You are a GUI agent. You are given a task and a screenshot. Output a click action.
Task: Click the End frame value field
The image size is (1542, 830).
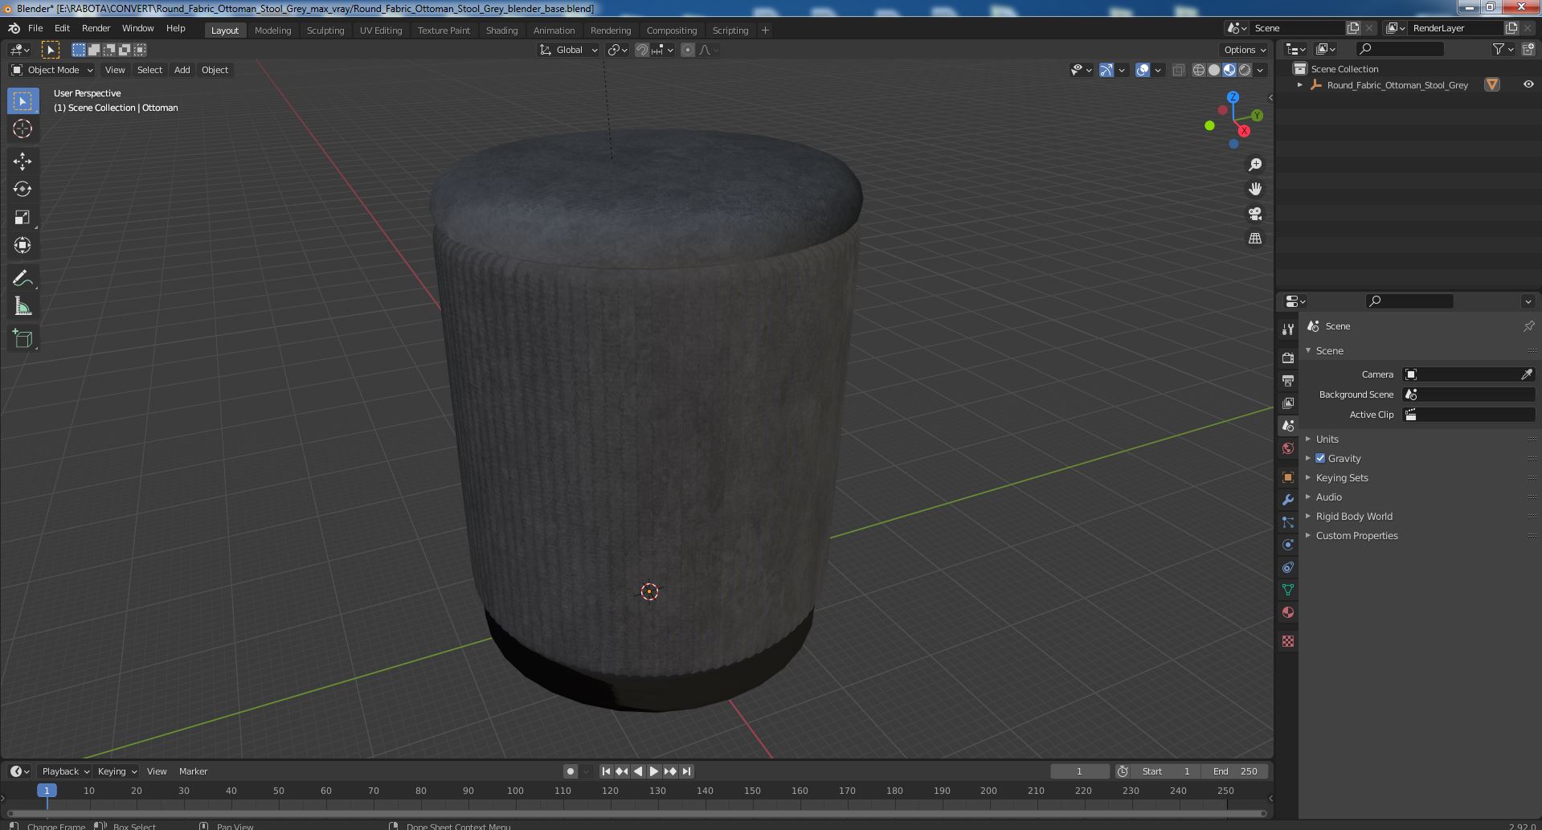pyautogui.click(x=1235, y=771)
